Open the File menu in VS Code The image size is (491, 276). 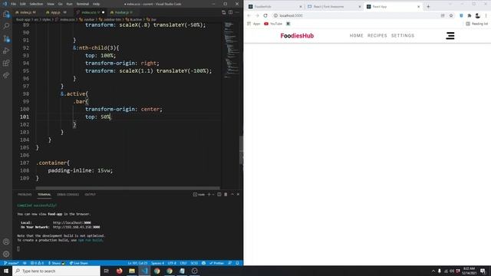click(x=14, y=4)
